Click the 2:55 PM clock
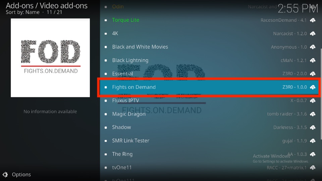Screen dimensions: 322x181 tap(298, 9)
